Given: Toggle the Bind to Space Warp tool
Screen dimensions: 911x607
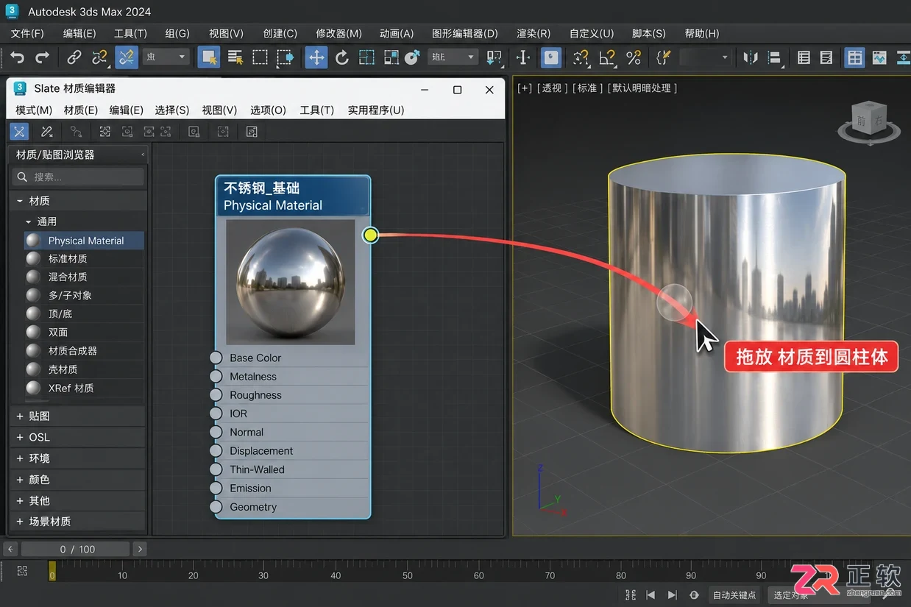Looking at the screenshot, I should point(127,57).
